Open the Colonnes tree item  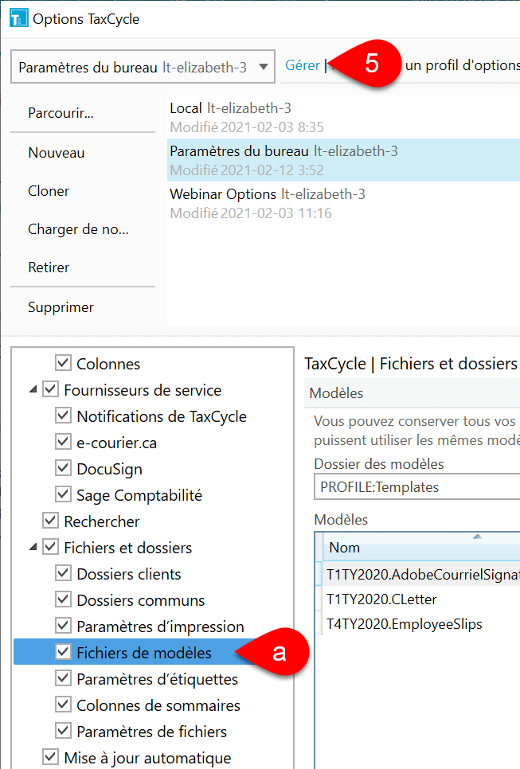(108, 364)
